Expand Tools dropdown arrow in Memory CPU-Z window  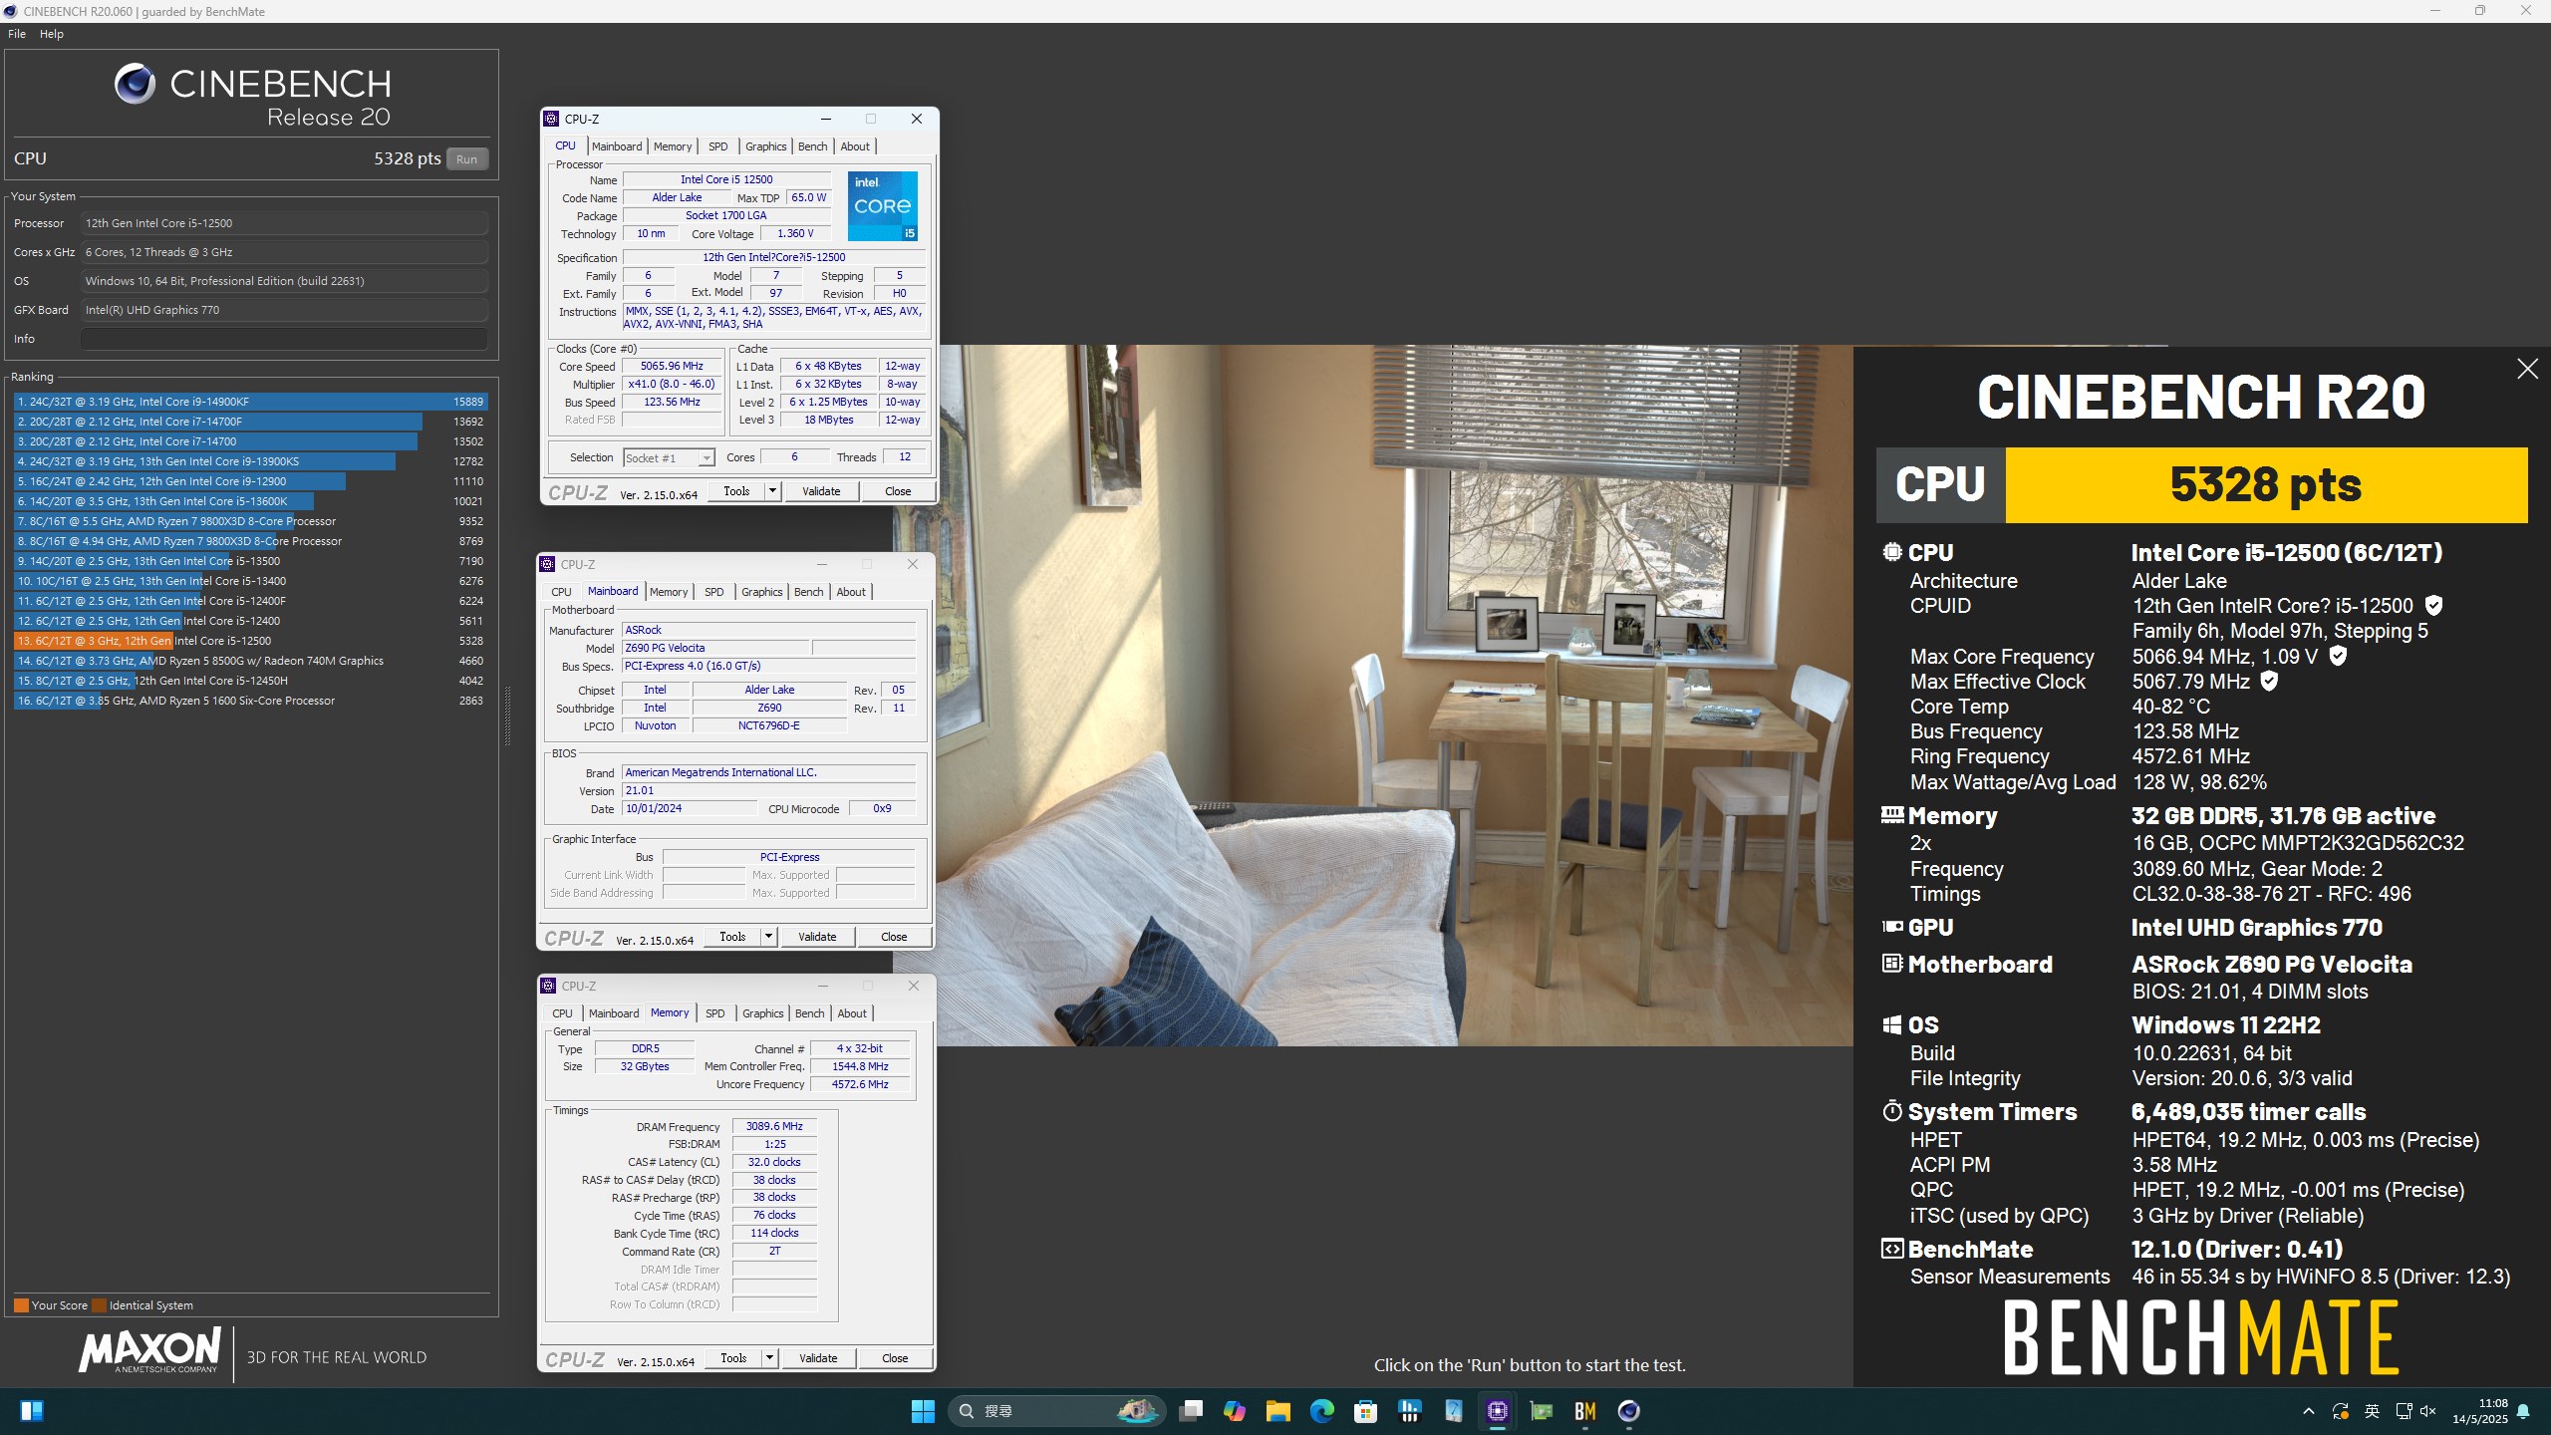point(769,1358)
